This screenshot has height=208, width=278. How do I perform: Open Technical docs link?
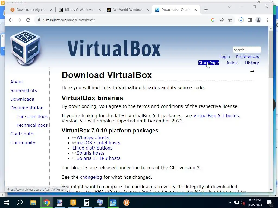pos(32,125)
